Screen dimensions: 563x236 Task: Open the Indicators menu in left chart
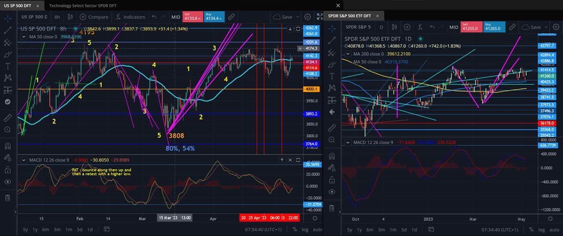coord(130,17)
